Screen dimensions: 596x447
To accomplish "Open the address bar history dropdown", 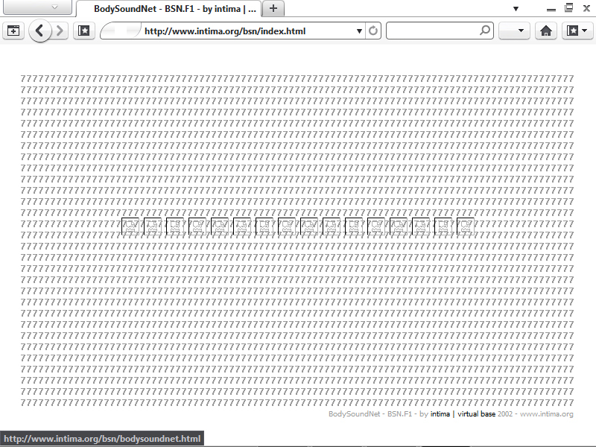I will point(359,31).
